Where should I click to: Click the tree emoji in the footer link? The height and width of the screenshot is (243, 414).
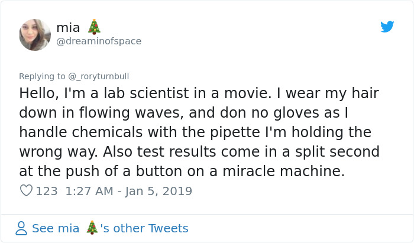[x=92, y=228]
